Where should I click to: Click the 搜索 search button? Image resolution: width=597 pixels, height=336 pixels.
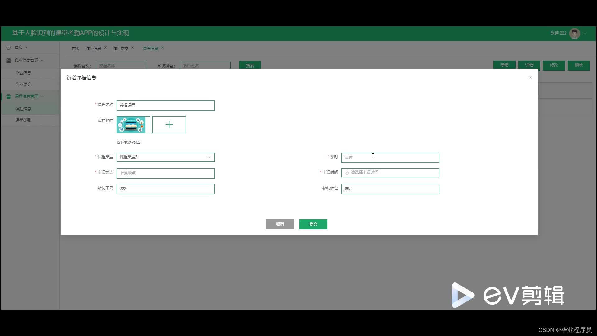(249, 65)
